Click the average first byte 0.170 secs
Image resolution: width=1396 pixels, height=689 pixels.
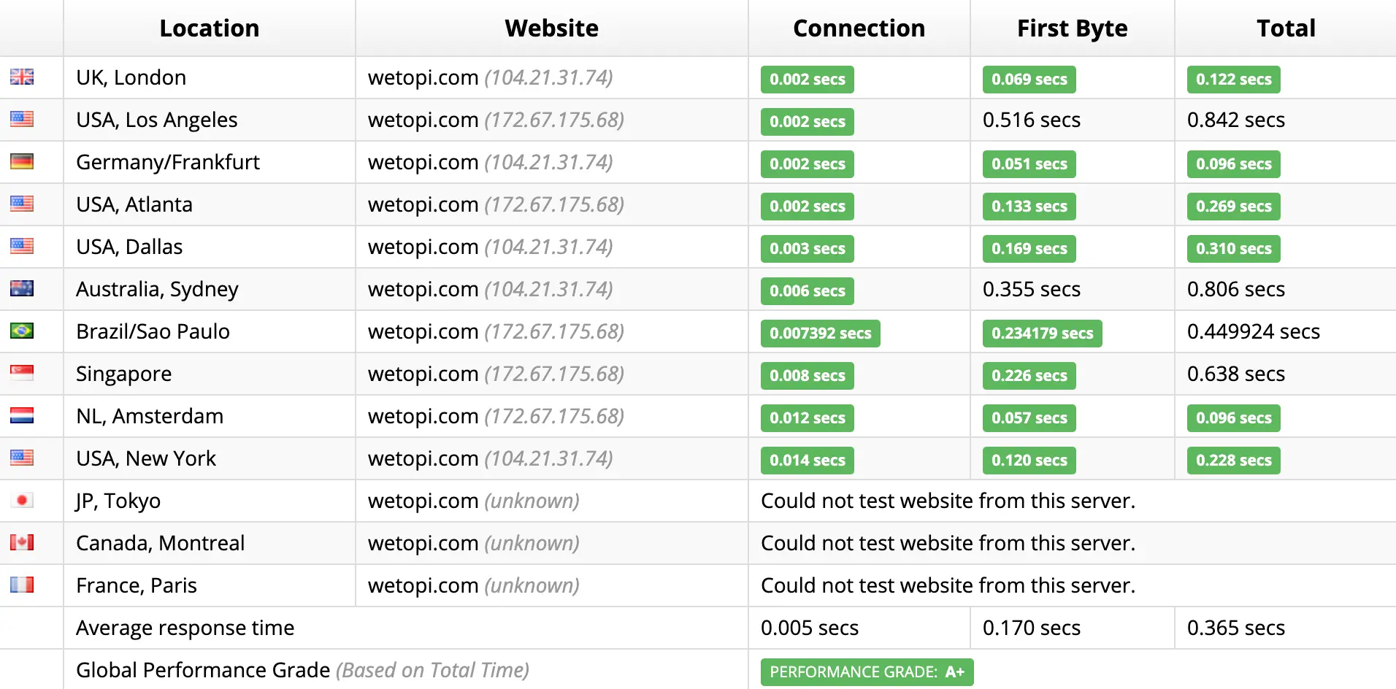click(x=1032, y=628)
